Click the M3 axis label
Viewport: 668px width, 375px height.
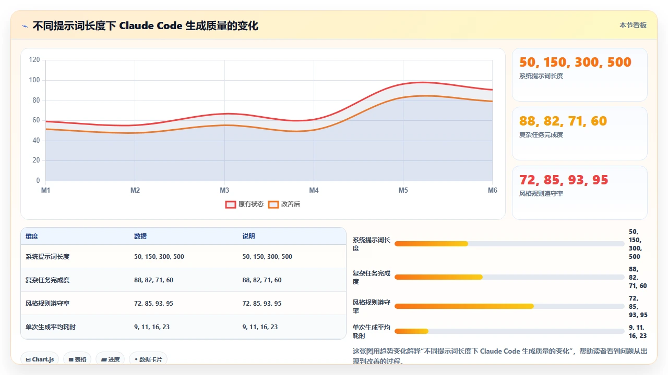[x=224, y=191]
